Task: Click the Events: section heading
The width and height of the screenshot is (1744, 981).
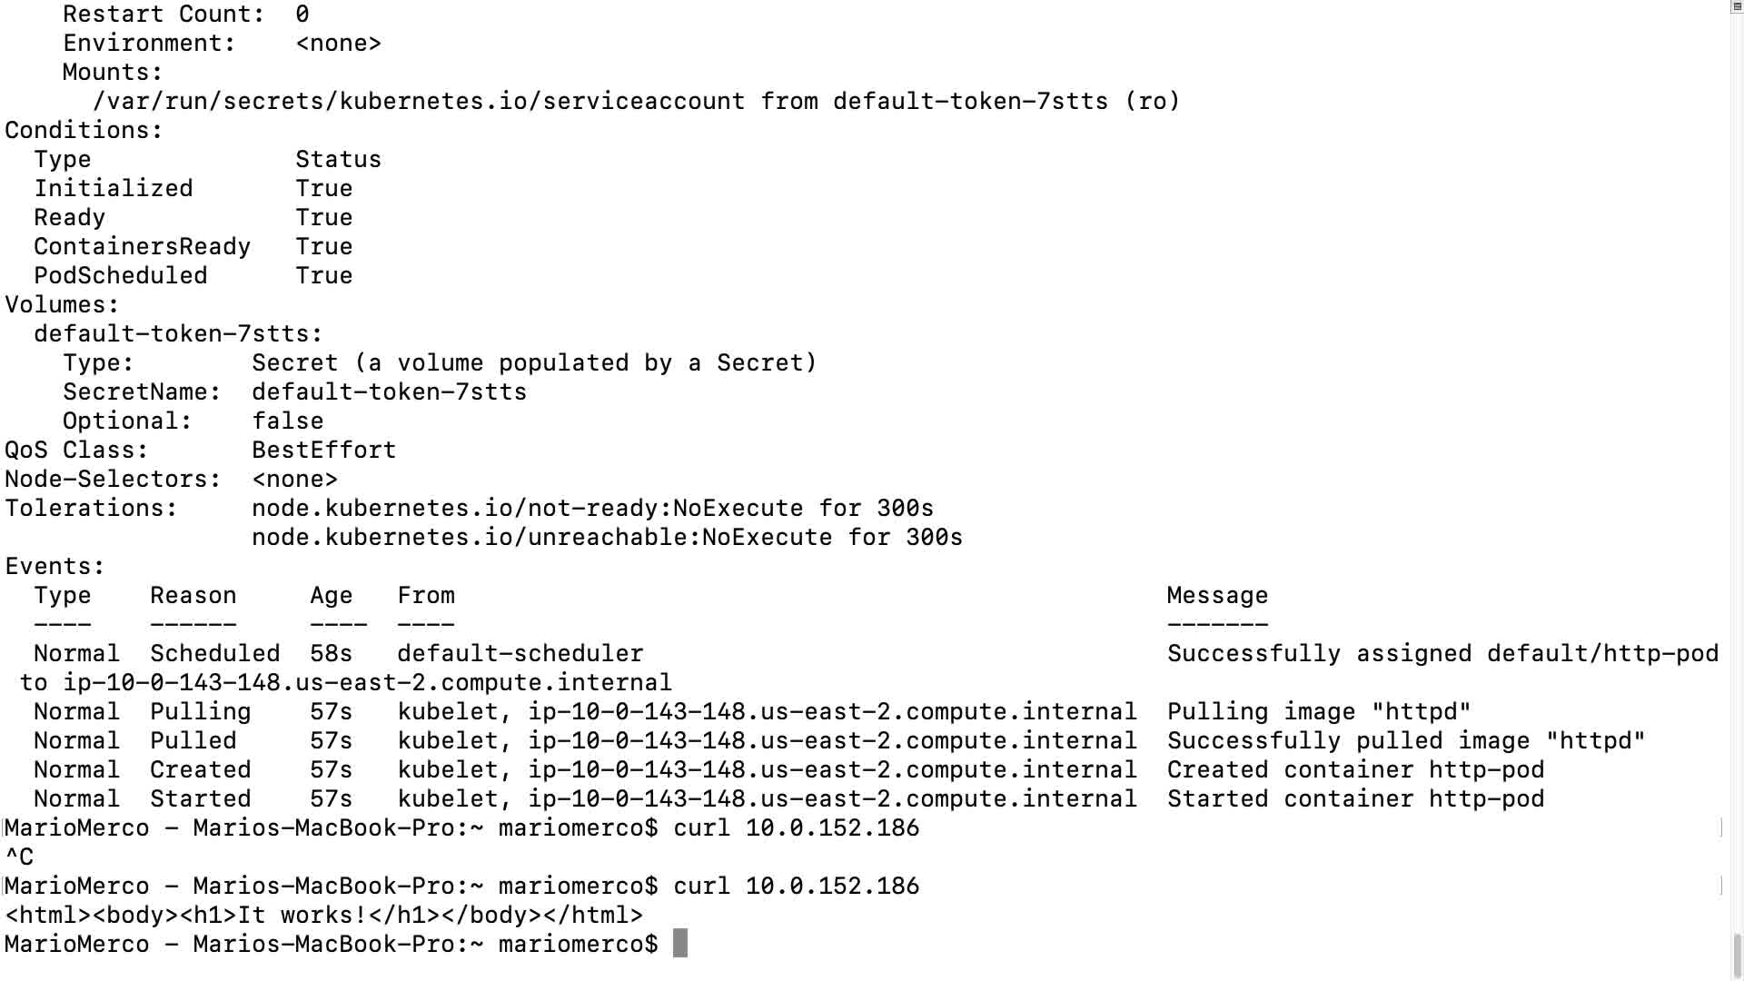Action: 54,566
